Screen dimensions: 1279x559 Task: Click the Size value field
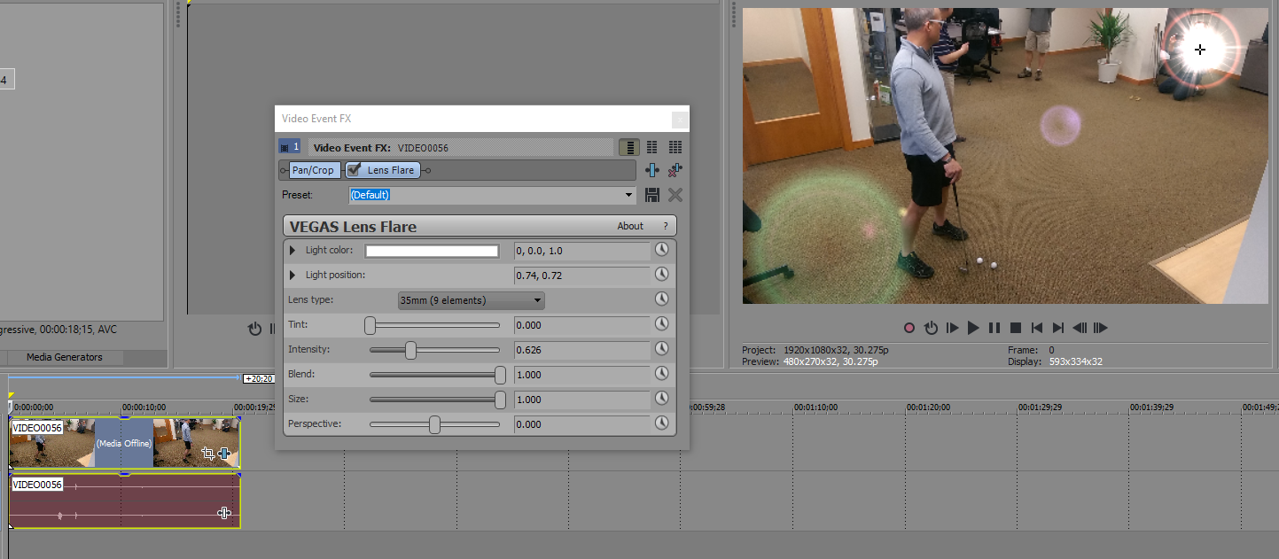[x=581, y=400]
